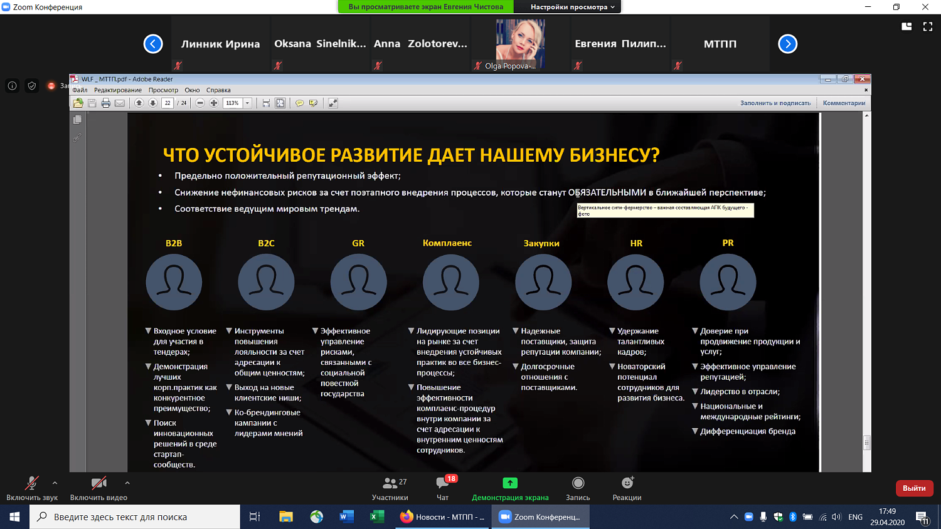Open File Explorer from taskbar
The width and height of the screenshot is (941, 529).
point(286,517)
